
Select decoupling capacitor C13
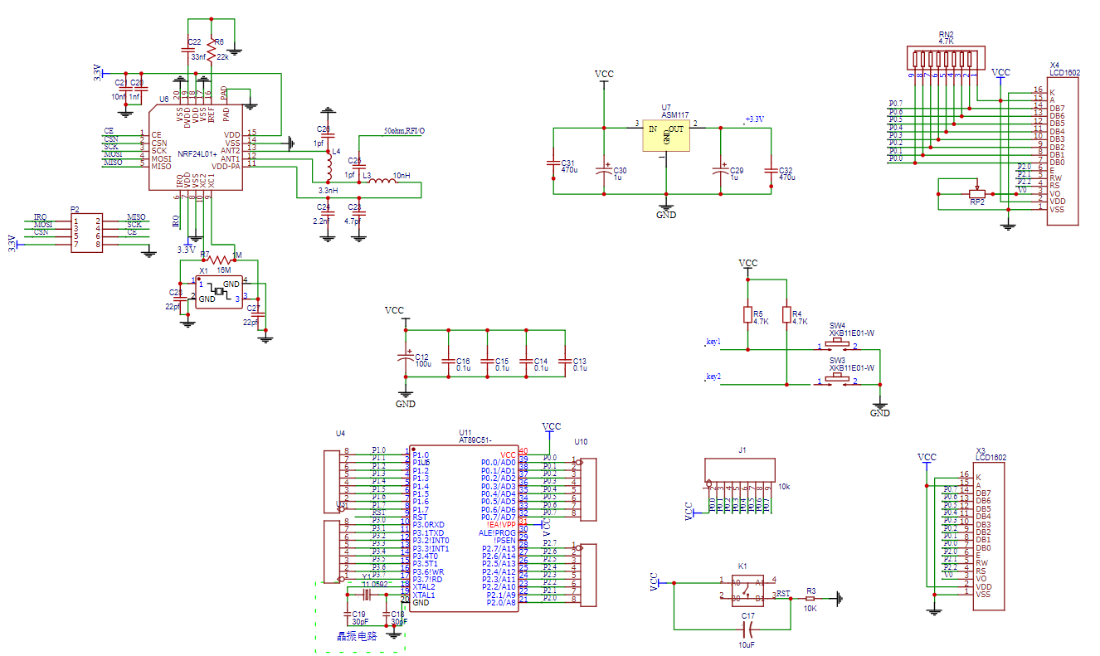564,362
